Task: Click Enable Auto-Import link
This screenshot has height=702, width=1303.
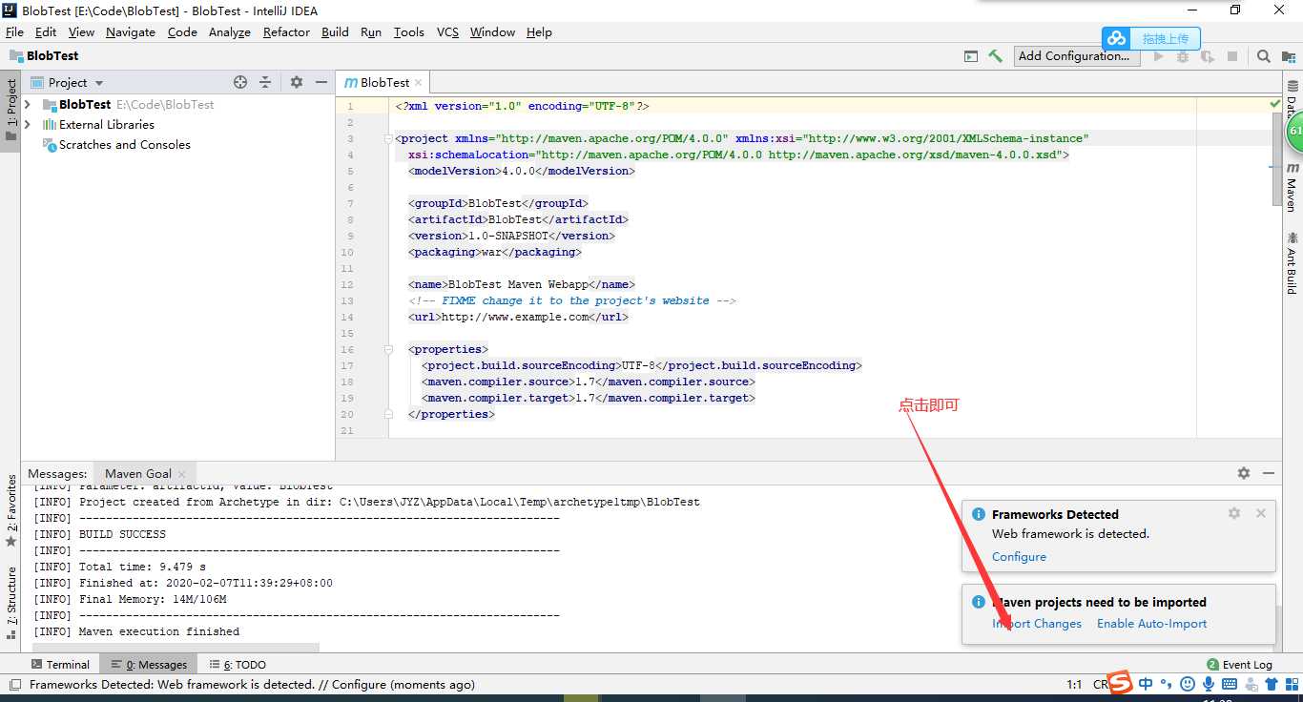Action: 1151,623
